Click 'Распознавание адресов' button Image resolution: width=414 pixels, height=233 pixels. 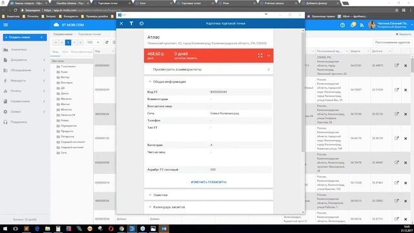393,43
